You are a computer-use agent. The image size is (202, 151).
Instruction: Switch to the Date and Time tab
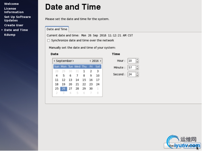pos(57,29)
